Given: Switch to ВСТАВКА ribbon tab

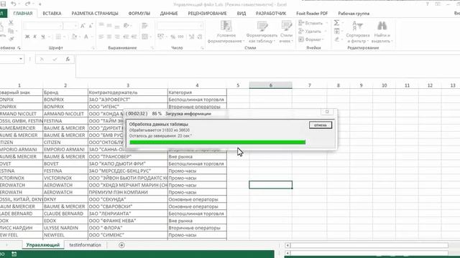Looking at the screenshot, I should [x=52, y=14].
